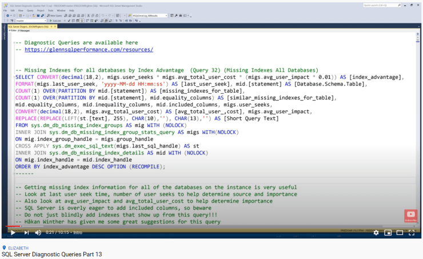Open the video settings gear
This screenshot has height=259, width=423.
point(376,233)
